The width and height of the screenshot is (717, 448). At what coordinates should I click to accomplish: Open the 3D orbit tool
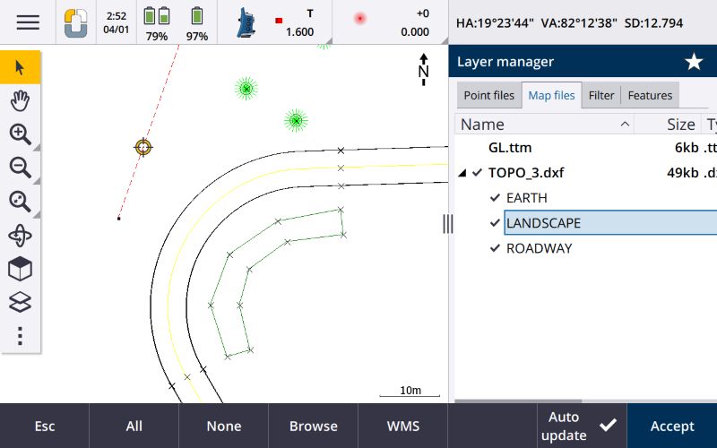[x=20, y=236]
